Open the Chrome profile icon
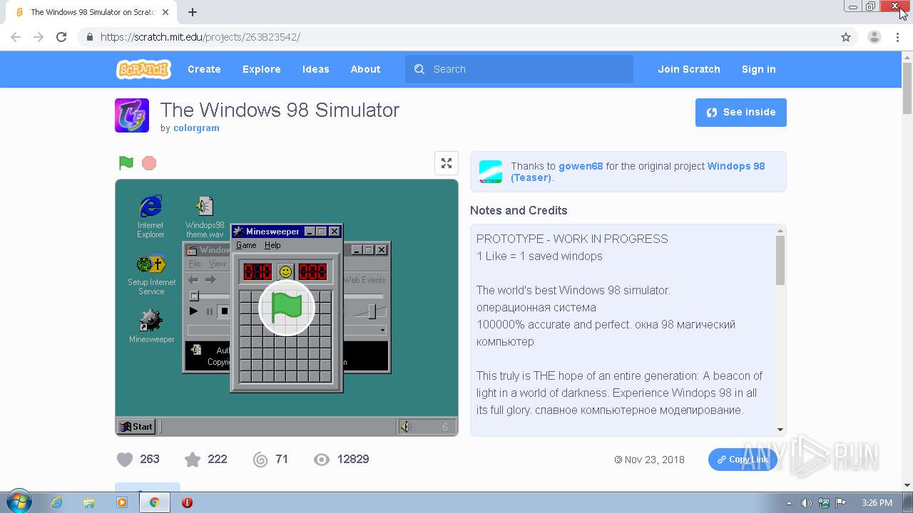 click(874, 37)
